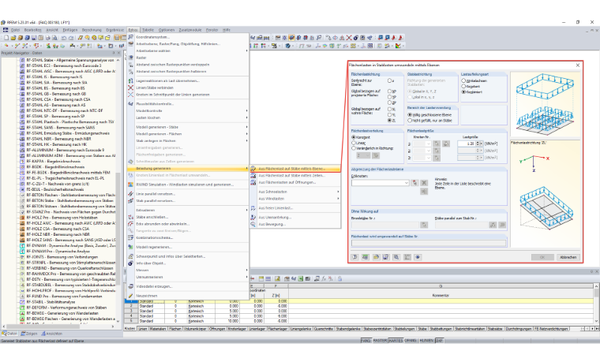Click the fx function icon in table toolbar
This screenshot has width=600, height=362.
click(x=324, y=278)
